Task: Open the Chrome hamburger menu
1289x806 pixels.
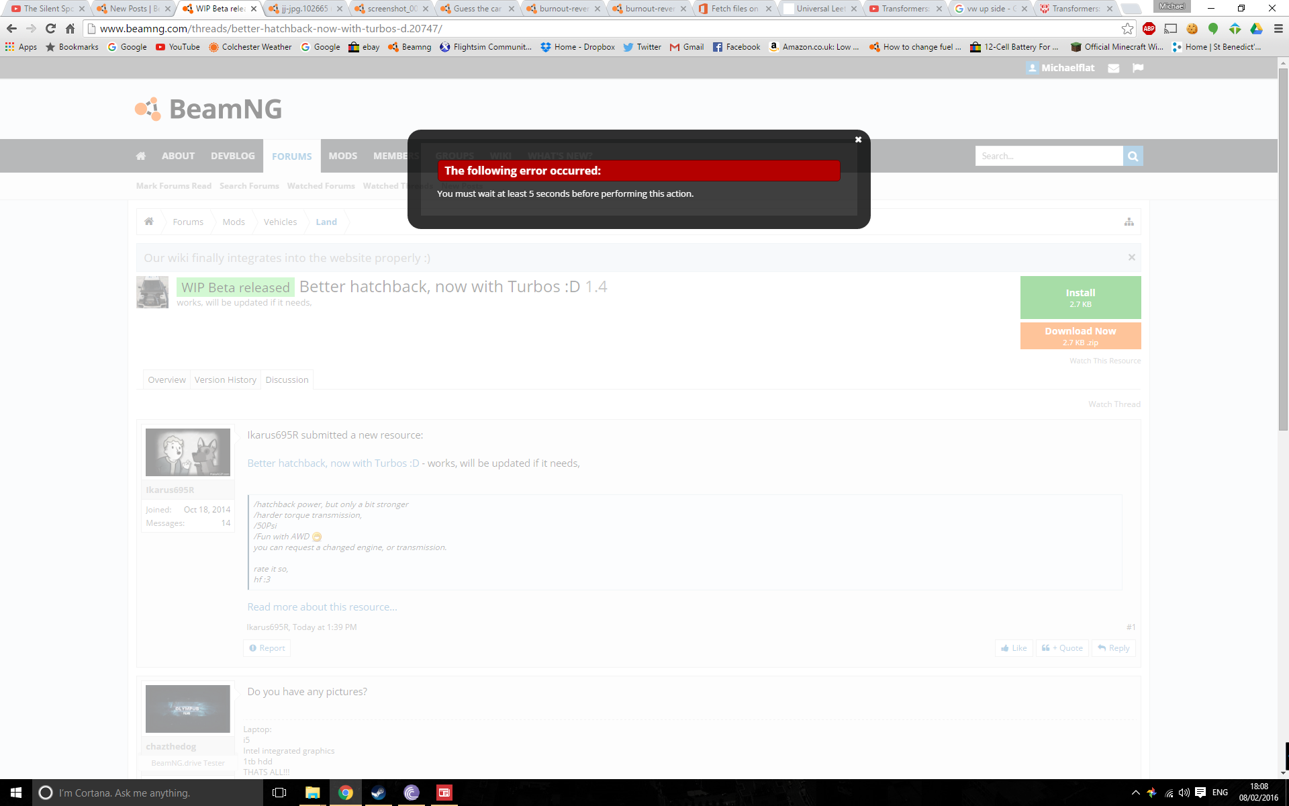Action: [x=1278, y=28]
